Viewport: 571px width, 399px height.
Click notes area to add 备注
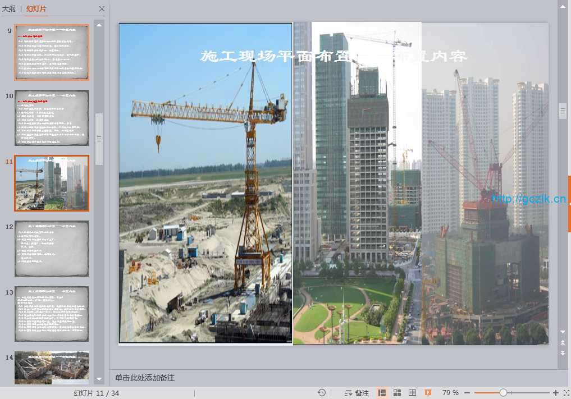[x=281, y=378]
